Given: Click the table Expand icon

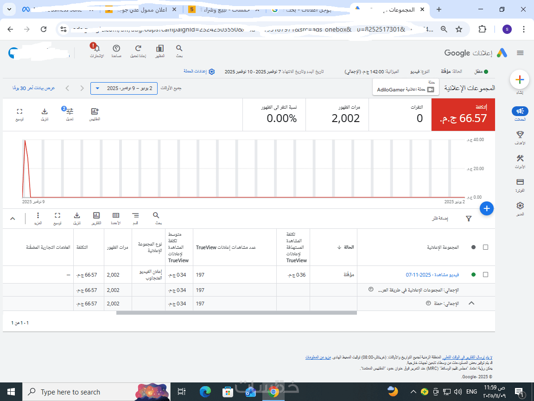Looking at the screenshot, I should coord(57,215).
